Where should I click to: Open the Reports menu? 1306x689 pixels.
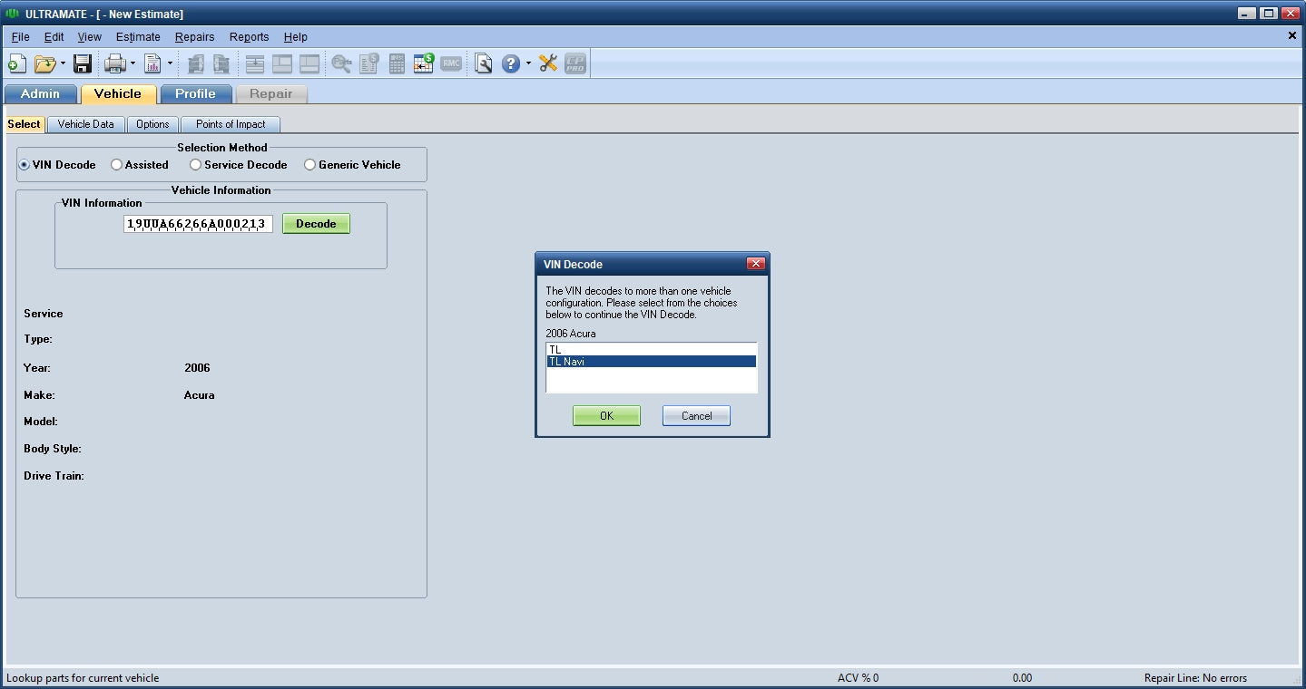250,37
